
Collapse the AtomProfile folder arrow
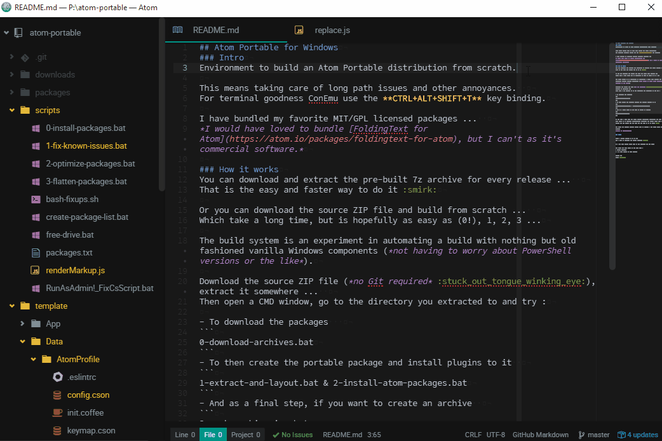click(33, 359)
